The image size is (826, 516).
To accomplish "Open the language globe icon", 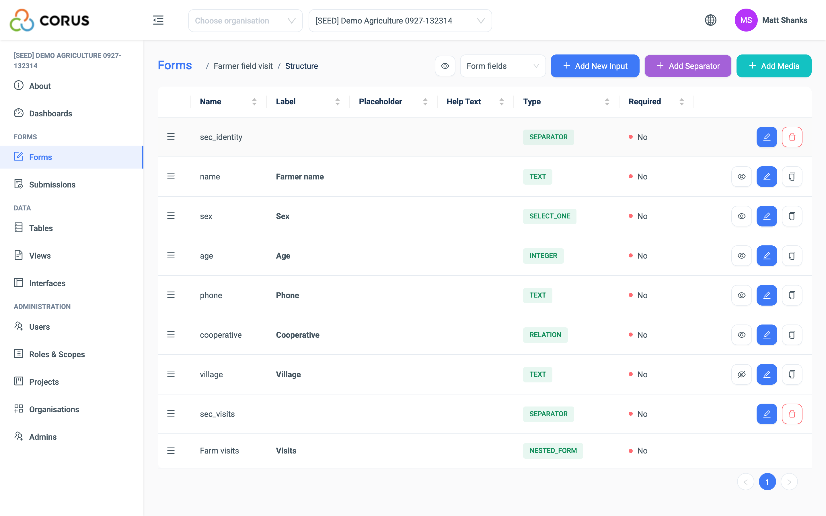I will pos(710,20).
